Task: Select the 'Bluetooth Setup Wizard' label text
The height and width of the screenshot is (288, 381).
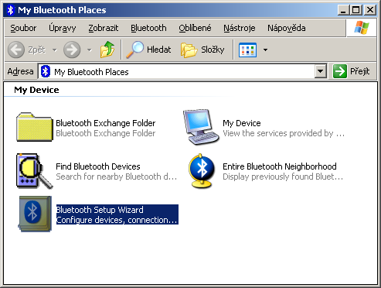Action: (100, 210)
